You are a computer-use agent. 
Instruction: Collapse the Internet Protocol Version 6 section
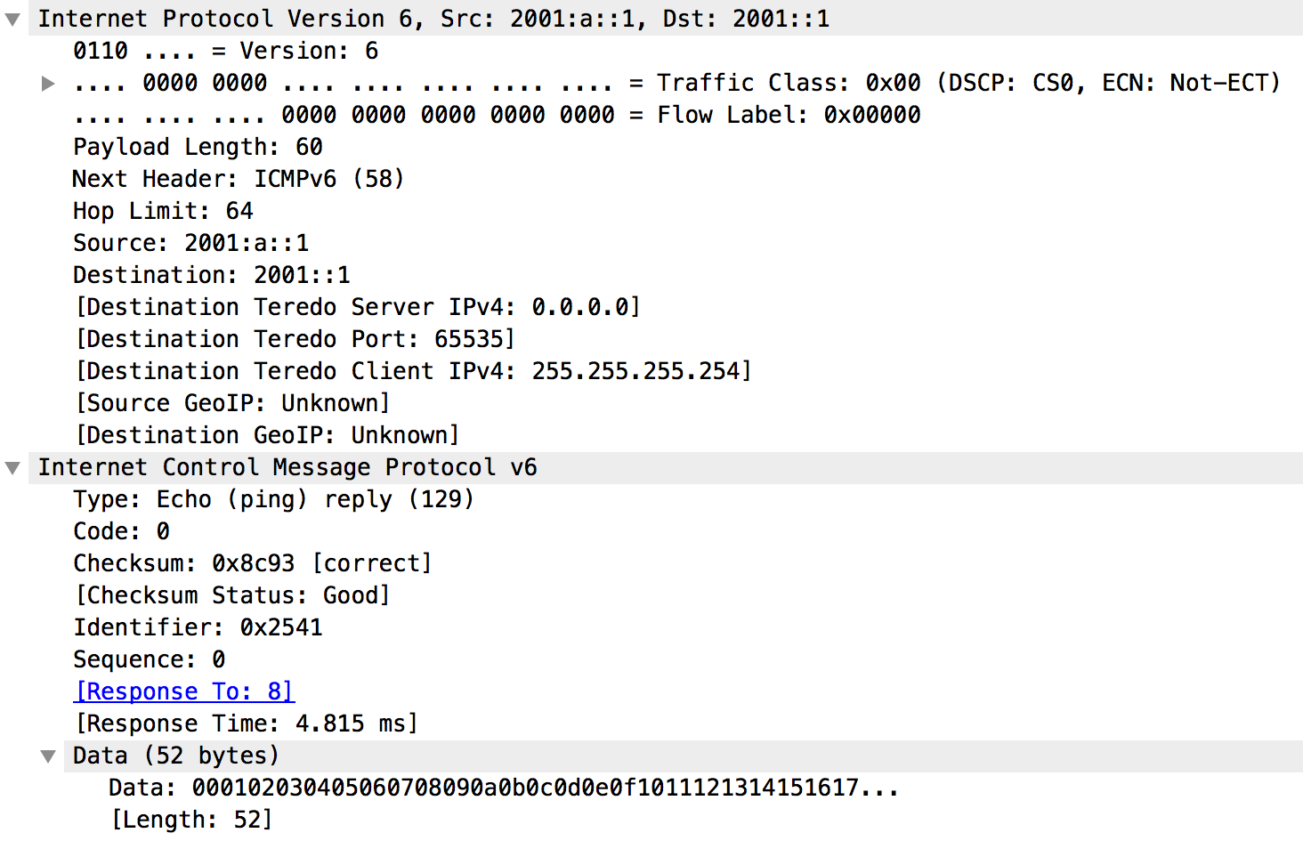click(x=12, y=20)
